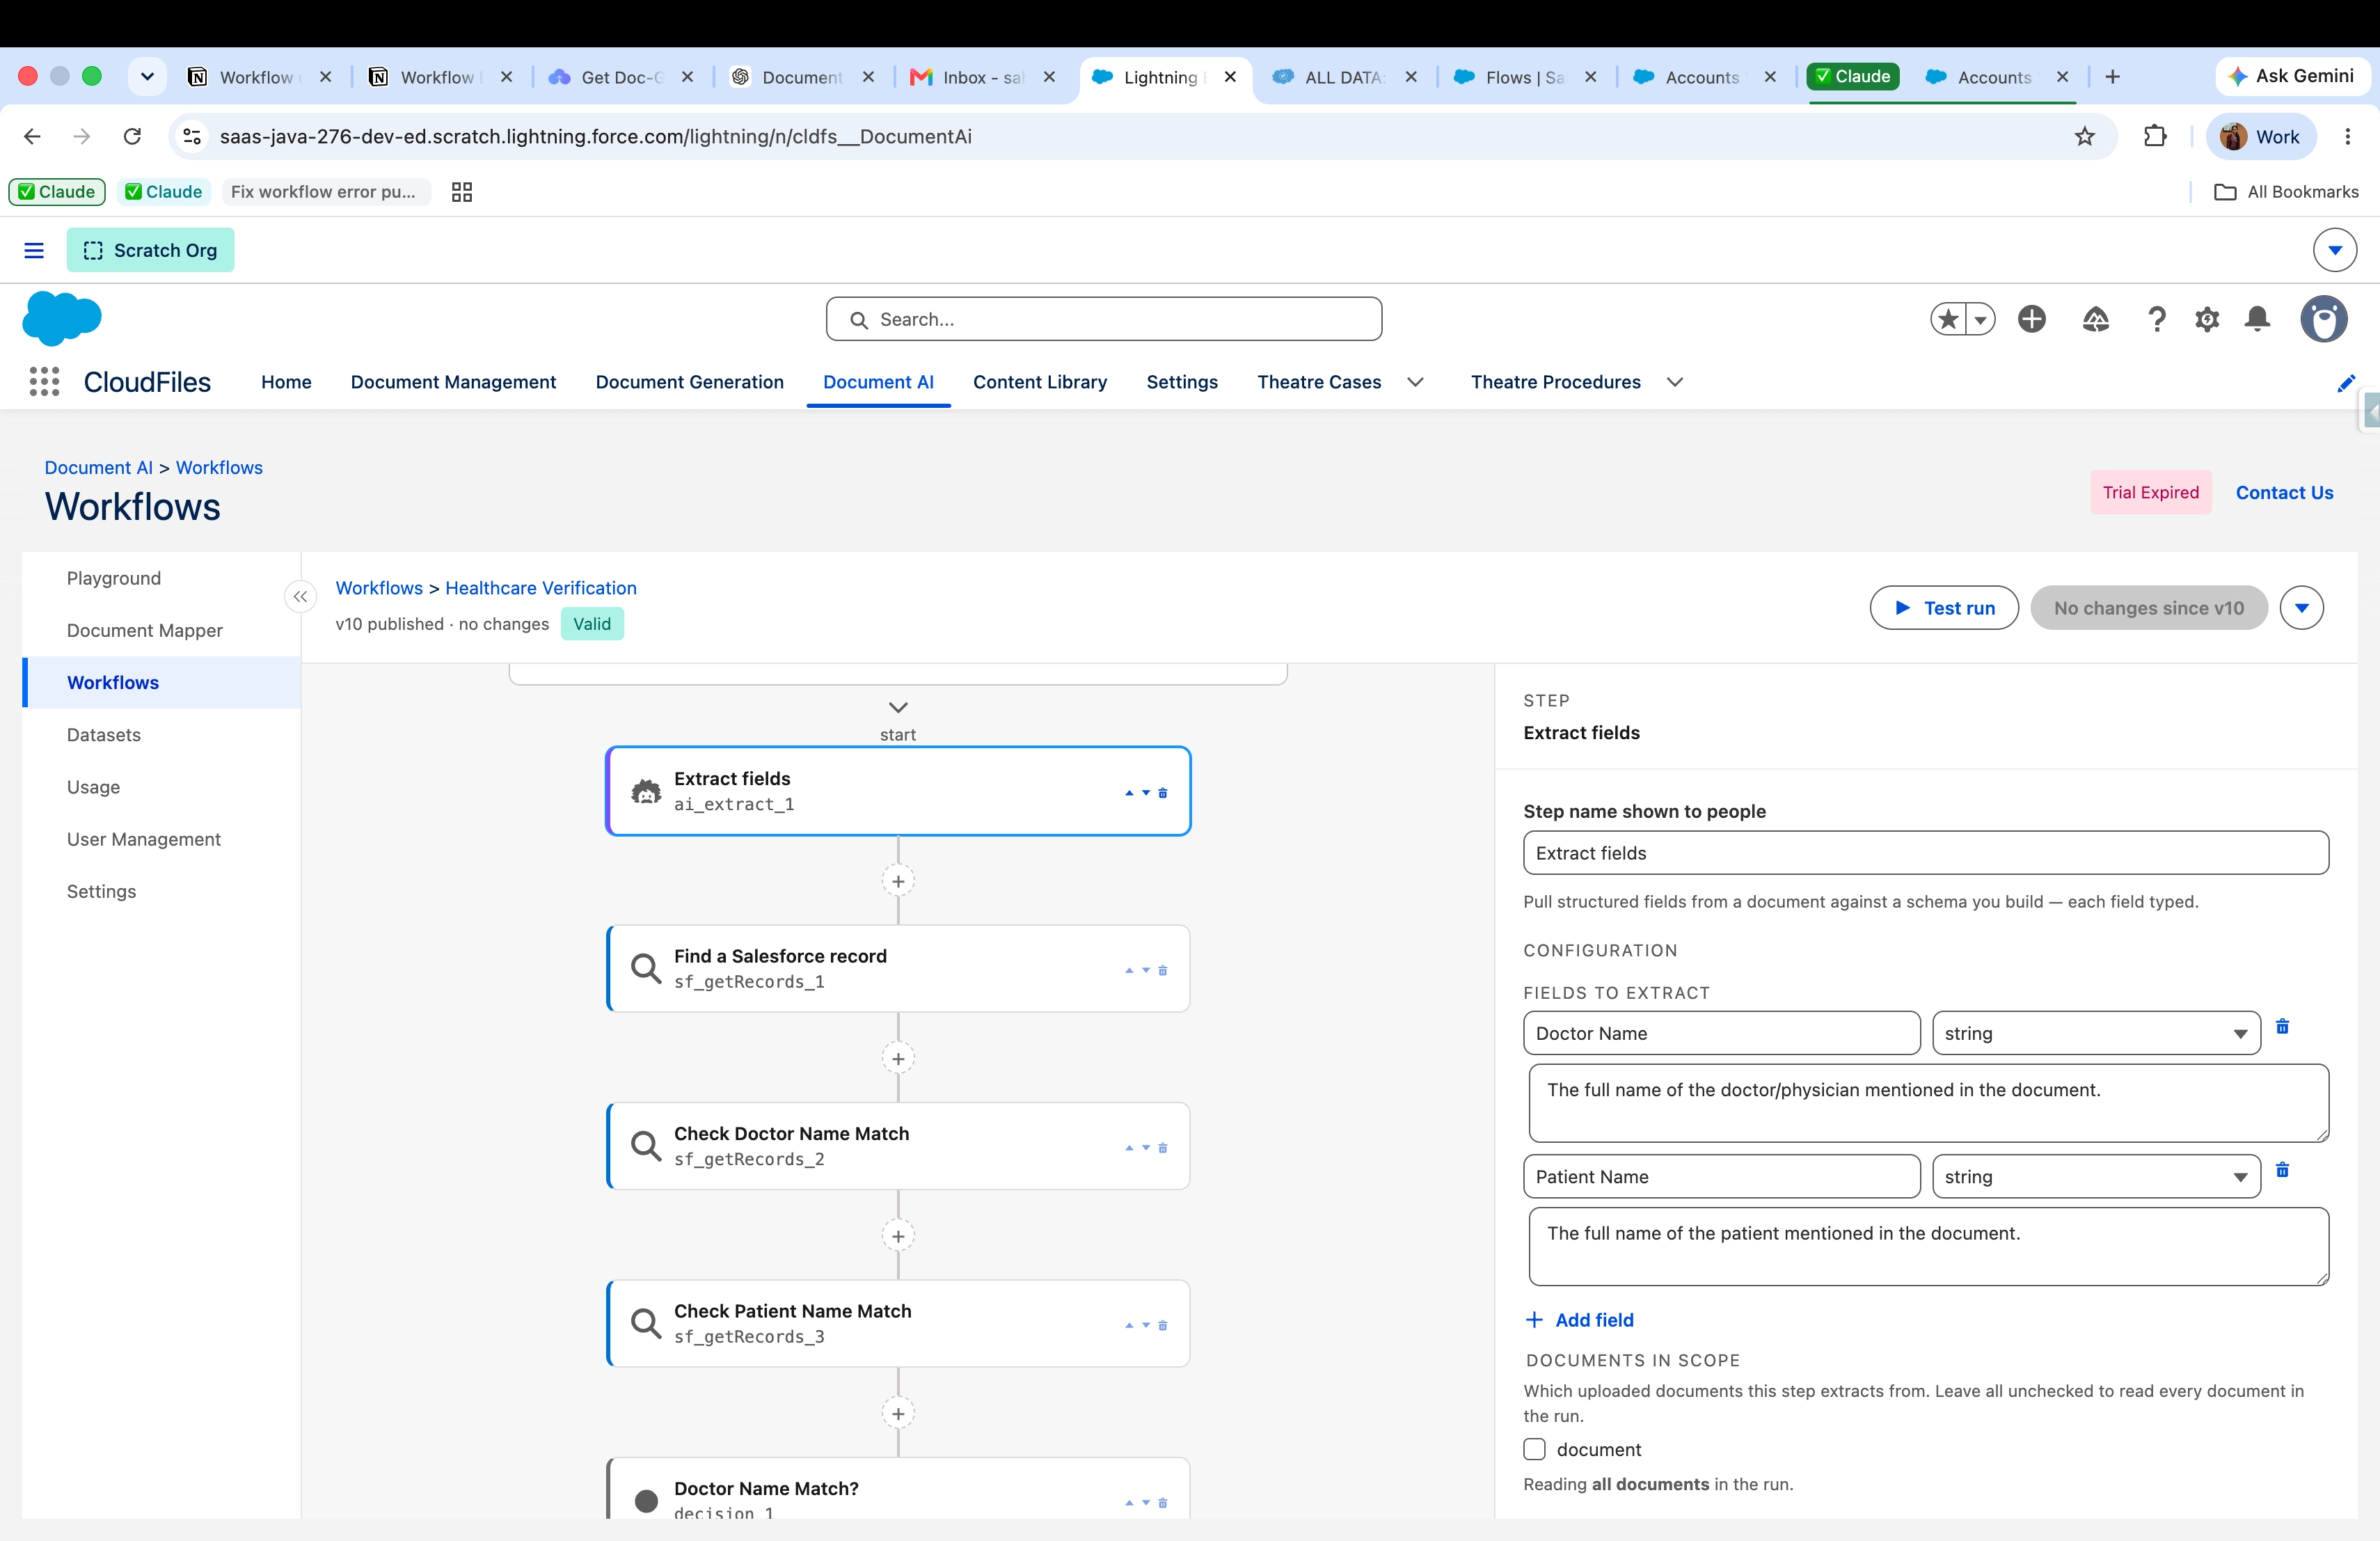Open the Healthcare Verification breadcrumb link
Screen dimensions: 2380x1541
tap(541, 588)
